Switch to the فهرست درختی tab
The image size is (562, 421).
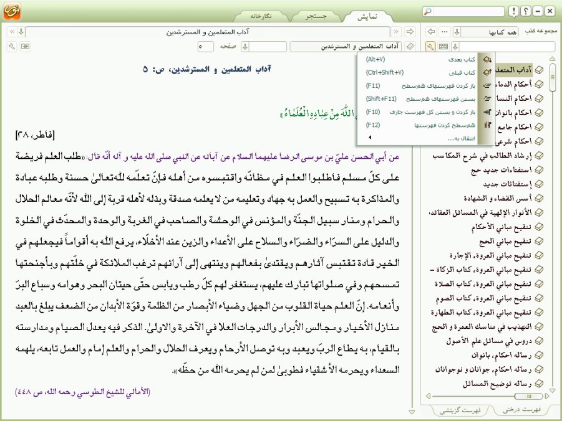pos(521,409)
